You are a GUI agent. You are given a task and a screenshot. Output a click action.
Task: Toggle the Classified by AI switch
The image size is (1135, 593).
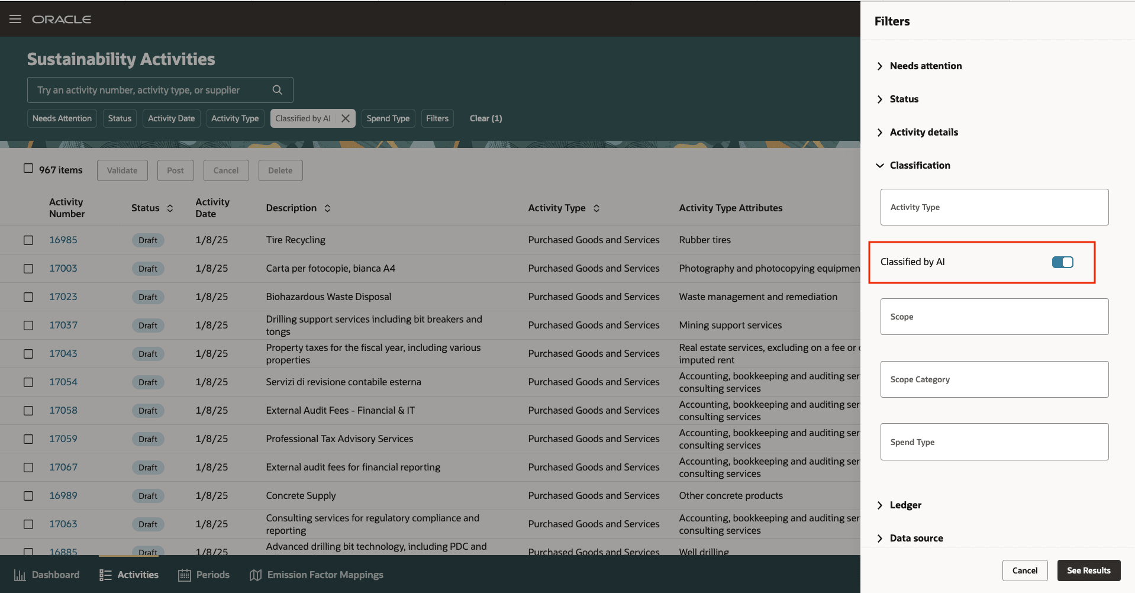coord(1062,262)
